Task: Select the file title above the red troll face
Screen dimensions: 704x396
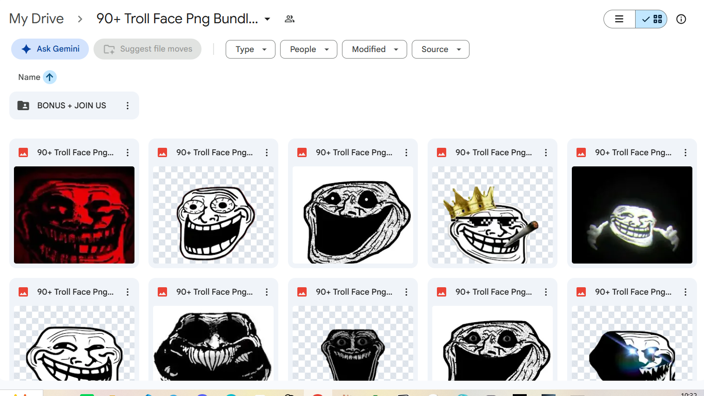Action: [75, 152]
